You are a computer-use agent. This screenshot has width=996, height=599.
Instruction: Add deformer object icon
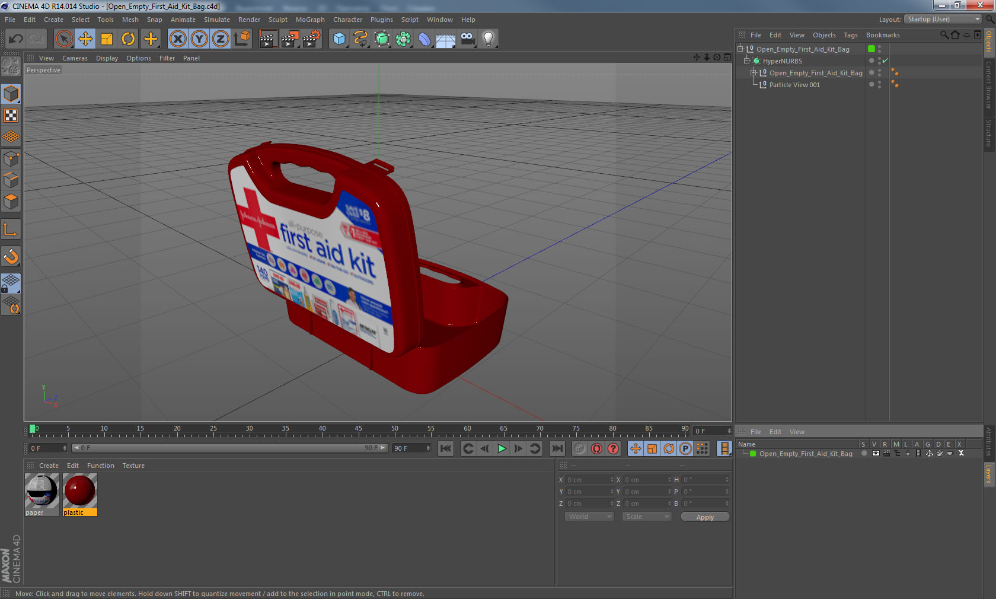pyautogui.click(x=424, y=39)
